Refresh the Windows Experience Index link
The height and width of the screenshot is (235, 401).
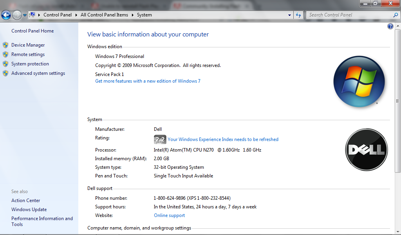point(223,139)
